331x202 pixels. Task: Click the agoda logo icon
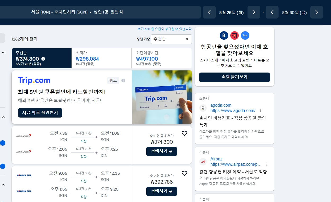(203, 108)
